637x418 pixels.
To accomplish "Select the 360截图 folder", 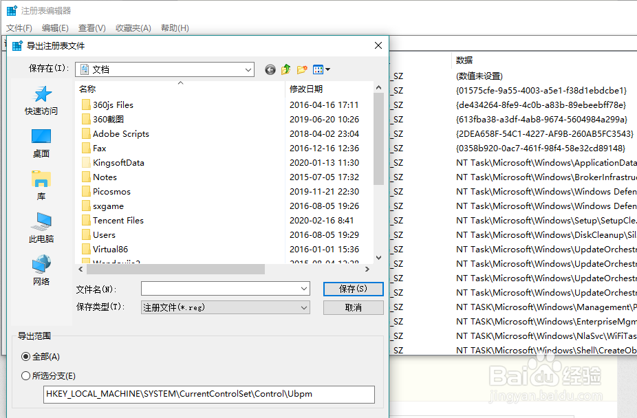I will (x=102, y=120).
